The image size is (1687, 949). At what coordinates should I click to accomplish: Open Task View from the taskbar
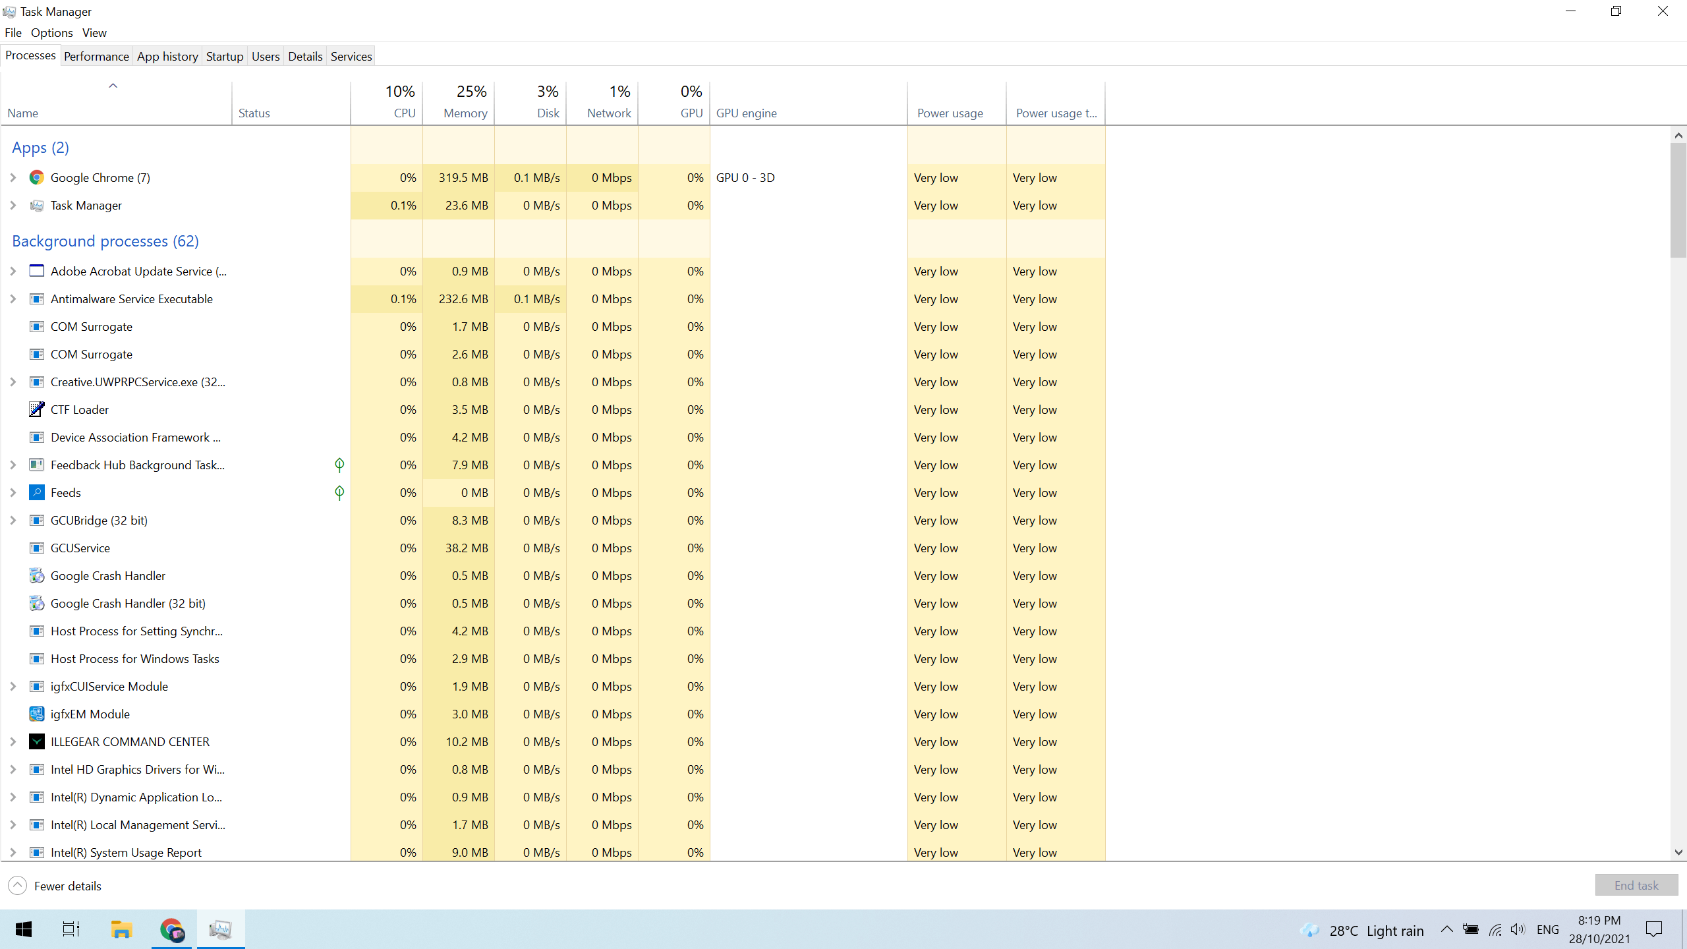(71, 929)
